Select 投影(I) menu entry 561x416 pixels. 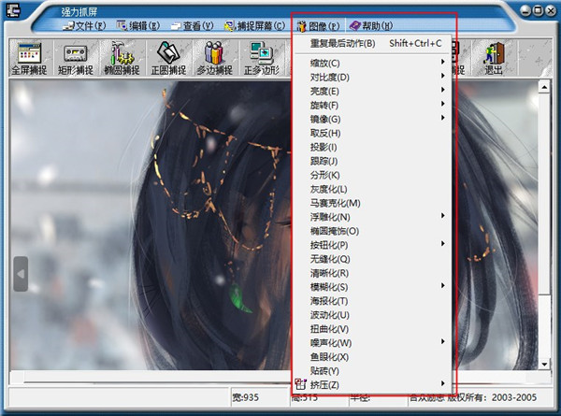[372, 147]
